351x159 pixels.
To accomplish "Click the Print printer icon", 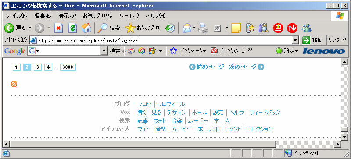I will point(204,28).
